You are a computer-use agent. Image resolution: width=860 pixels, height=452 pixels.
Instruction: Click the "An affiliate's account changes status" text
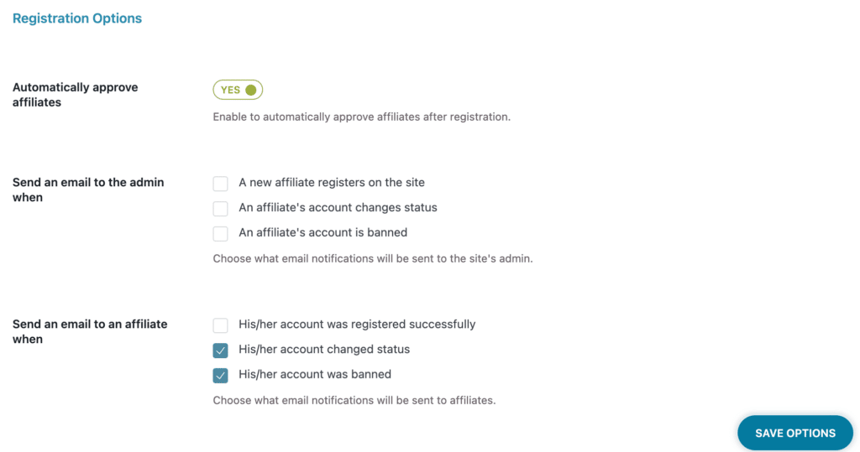[338, 208]
